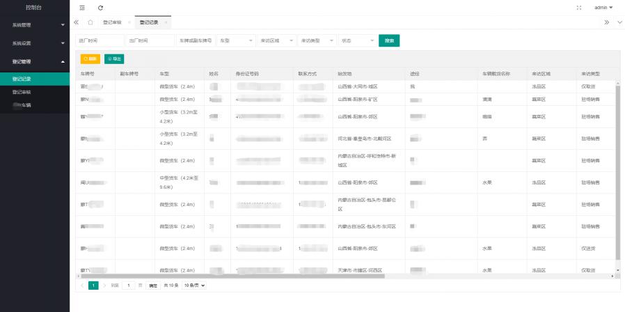Toggle fullscreen mode icon

tap(579, 8)
